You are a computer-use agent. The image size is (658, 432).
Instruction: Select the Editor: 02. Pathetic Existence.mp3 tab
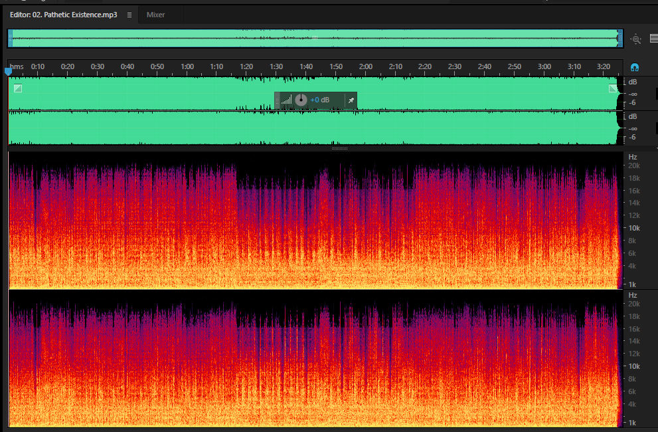pos(63,15)
